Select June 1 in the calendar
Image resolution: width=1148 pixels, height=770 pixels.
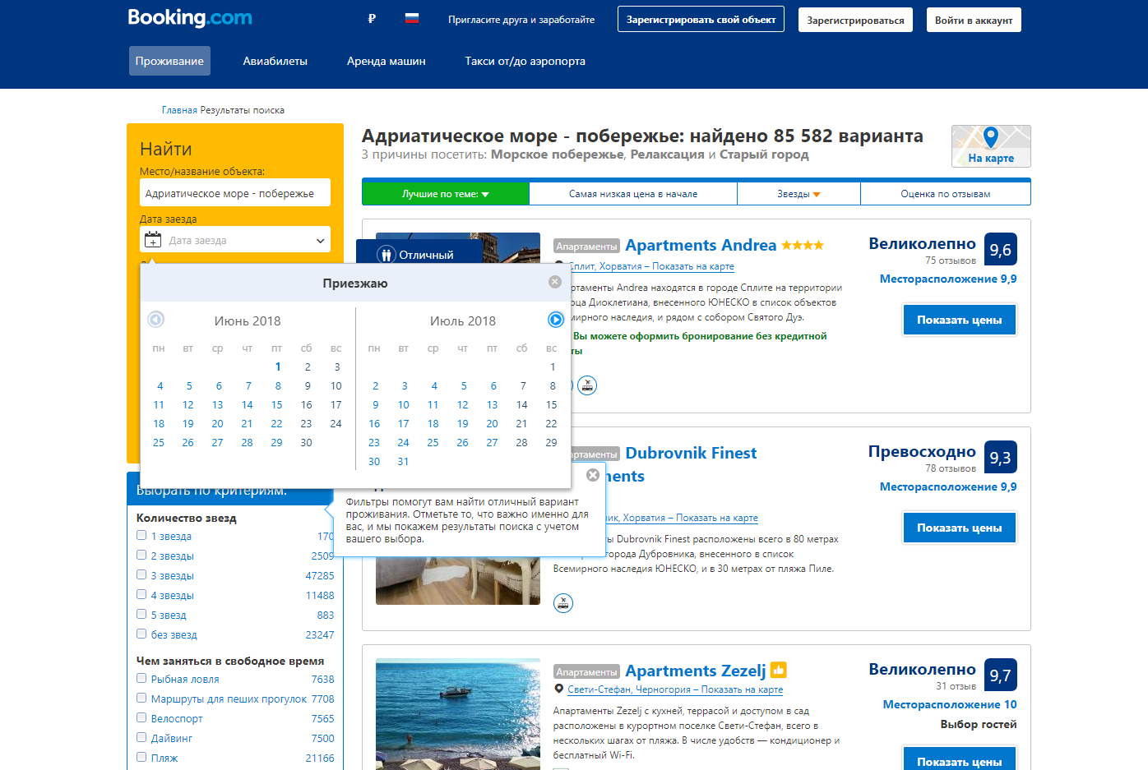[278, 367]
